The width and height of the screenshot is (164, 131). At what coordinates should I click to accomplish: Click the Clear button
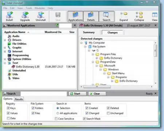(97, 94)
